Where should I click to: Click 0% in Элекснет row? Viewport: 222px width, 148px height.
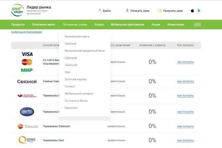(152, 126)
